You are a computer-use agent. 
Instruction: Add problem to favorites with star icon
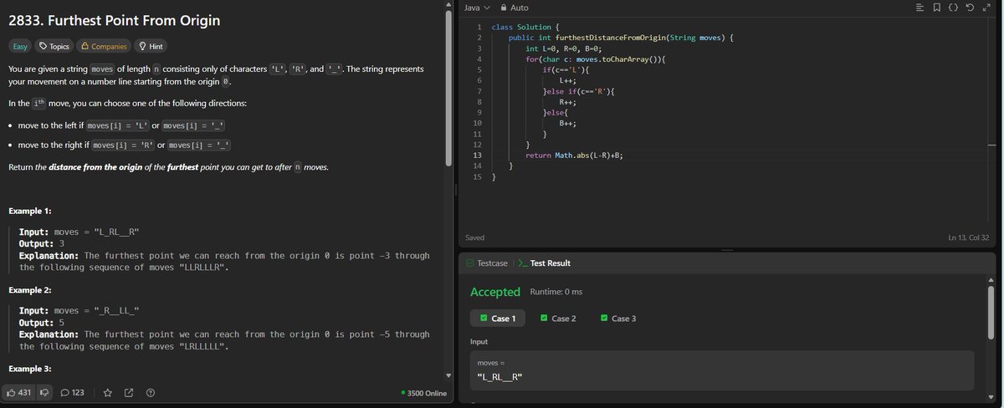pos(108,392)
